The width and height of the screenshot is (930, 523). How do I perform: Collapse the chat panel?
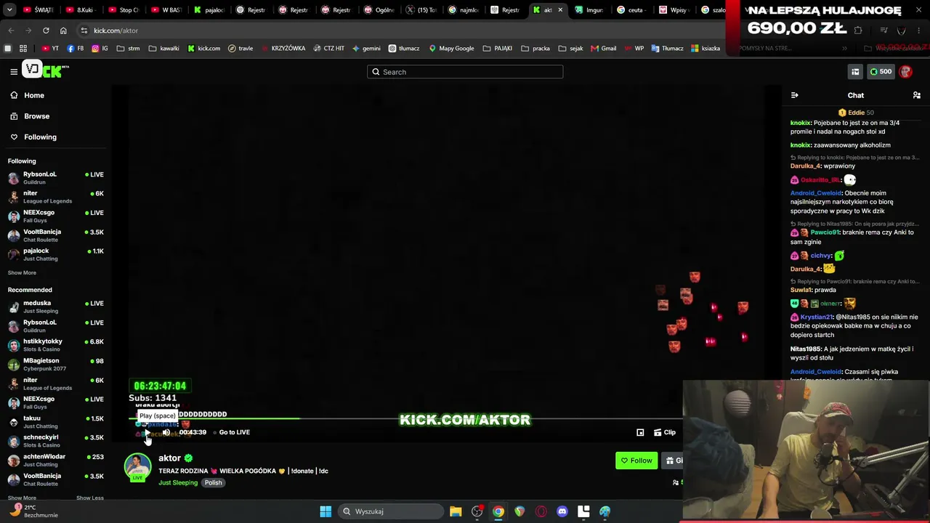point(794,95)
